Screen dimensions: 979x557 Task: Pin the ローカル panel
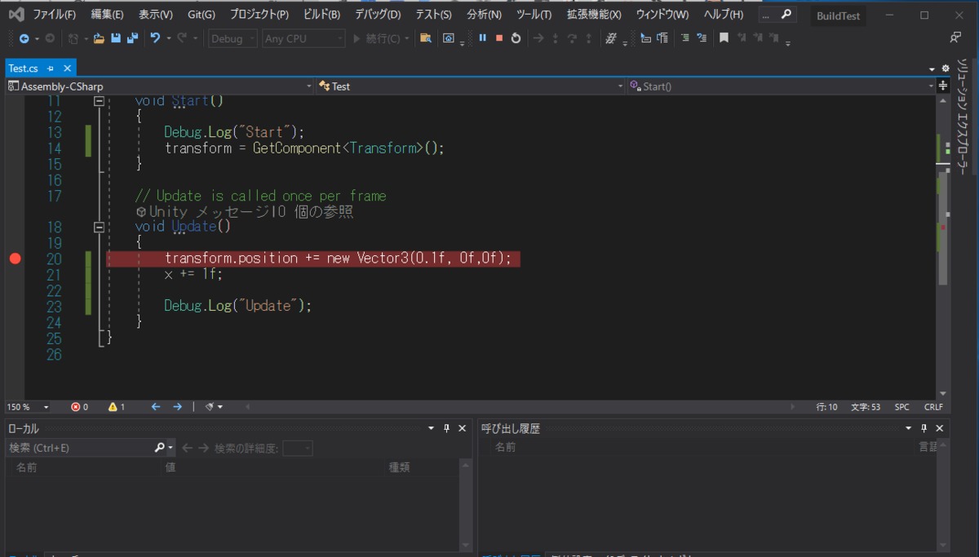446,428
